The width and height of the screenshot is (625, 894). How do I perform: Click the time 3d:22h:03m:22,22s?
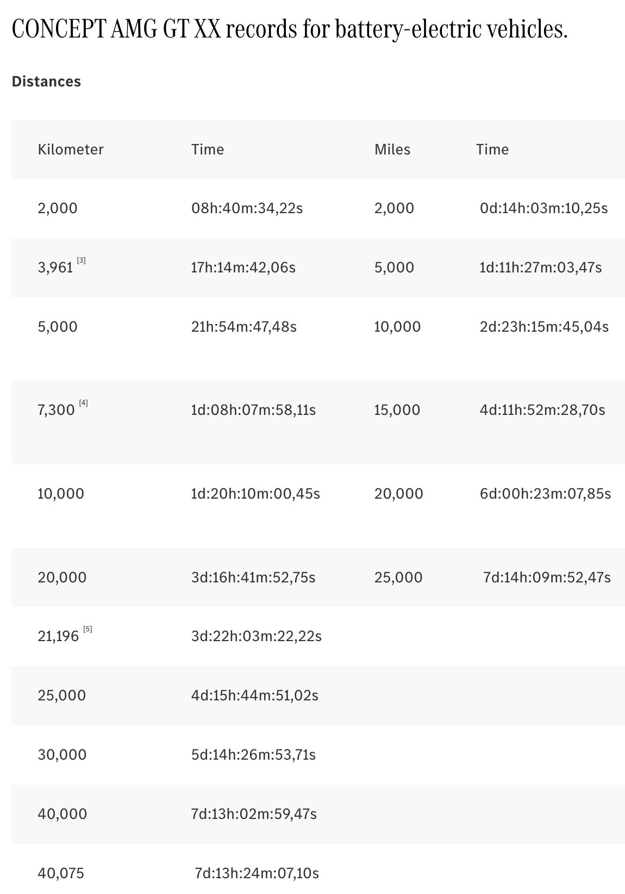click(256, 636)
